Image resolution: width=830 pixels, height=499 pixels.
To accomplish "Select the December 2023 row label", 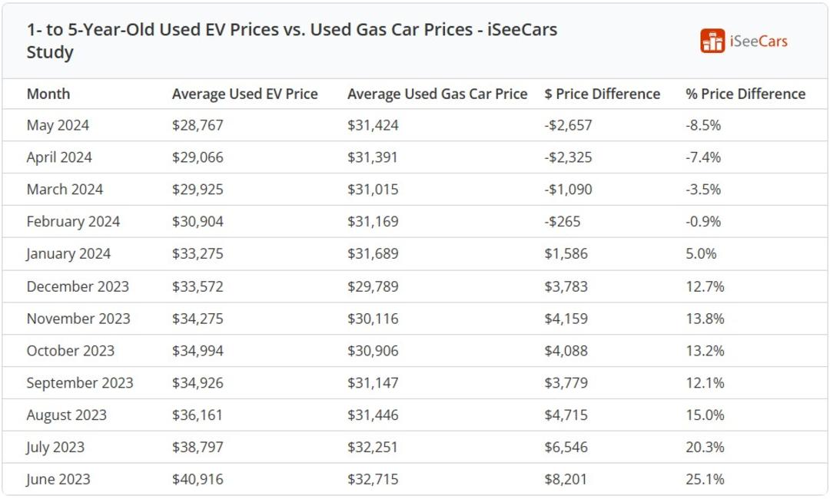I will (x=78, y=286).
